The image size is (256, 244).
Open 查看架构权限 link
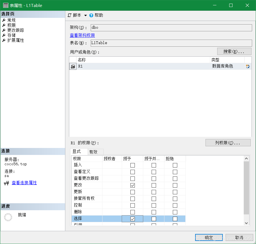pos(82,35)
